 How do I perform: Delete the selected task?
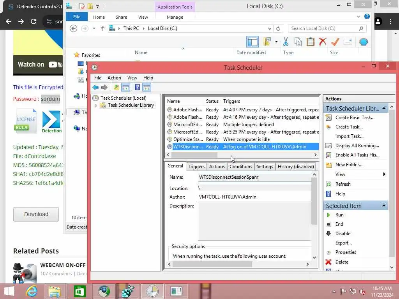coord(342,262)
